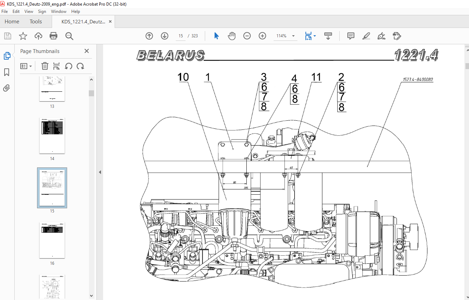Click the bookmark star icon

(23, 36)
